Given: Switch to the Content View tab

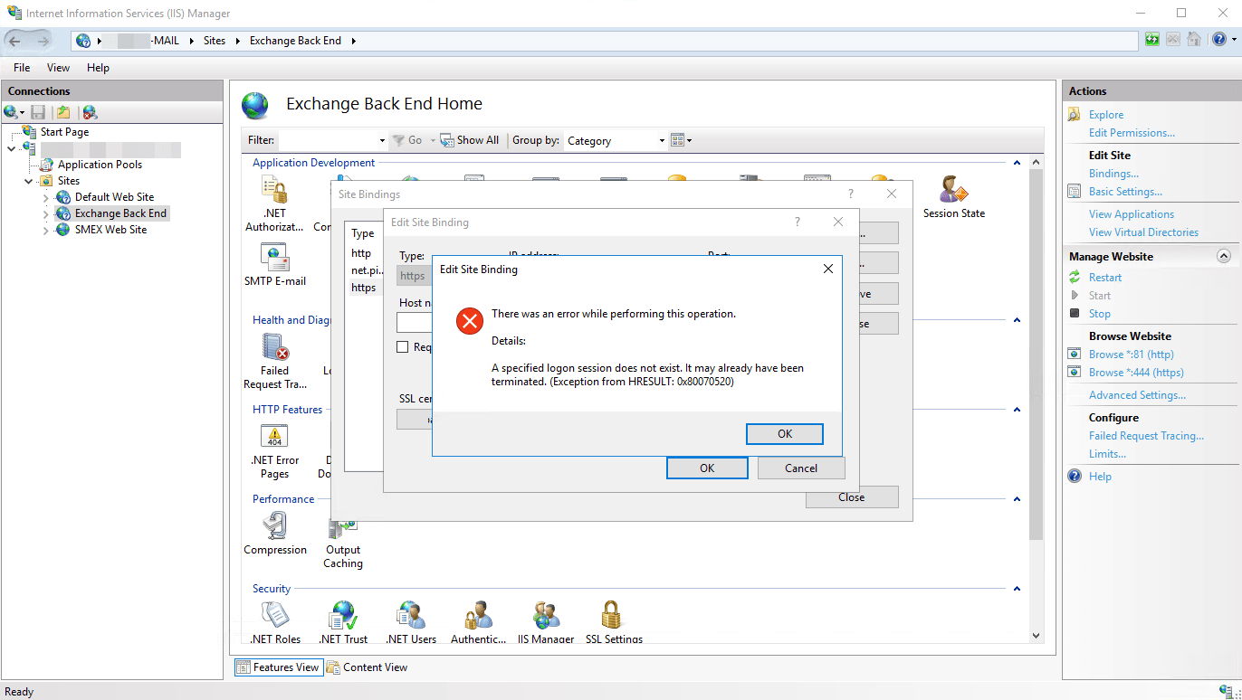Looking at the screenshot, I should click(367, 667).
